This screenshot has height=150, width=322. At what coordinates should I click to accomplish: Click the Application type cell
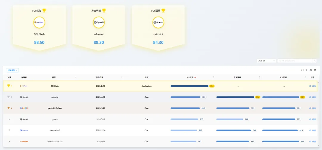(x=146, y=86)
